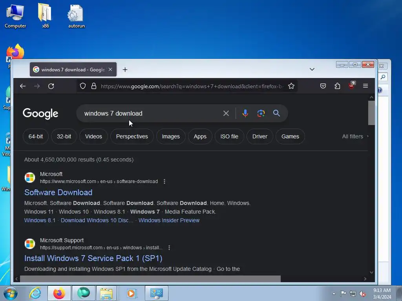Open the Windows Start orb
This screenshot has width=402, height=301.
10,293
